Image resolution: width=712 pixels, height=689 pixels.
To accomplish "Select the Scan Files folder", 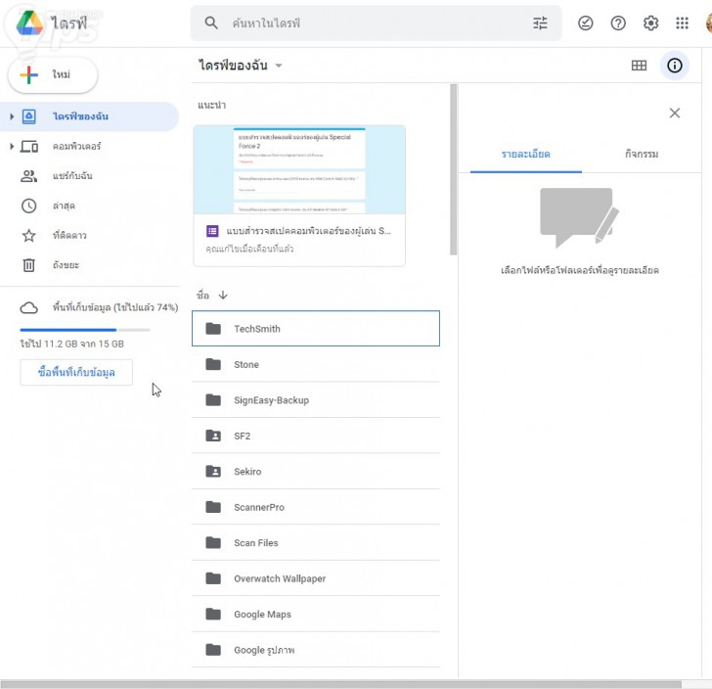I will [316, 542].
